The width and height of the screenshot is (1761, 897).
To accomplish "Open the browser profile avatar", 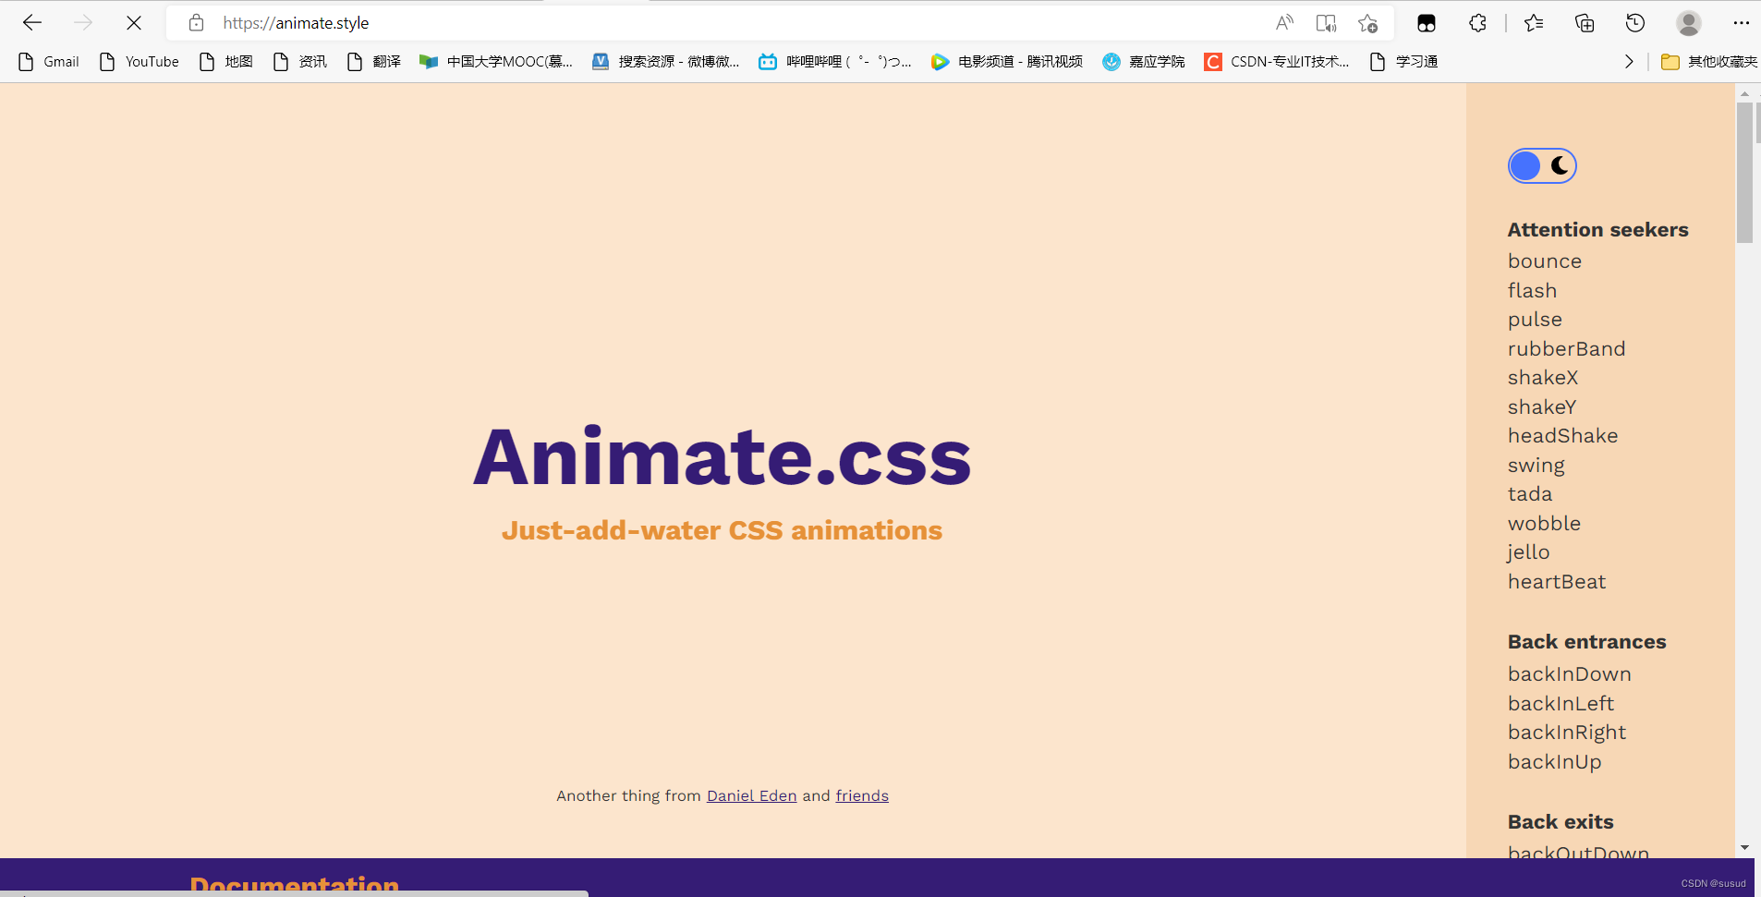I will click(1688, 22).
